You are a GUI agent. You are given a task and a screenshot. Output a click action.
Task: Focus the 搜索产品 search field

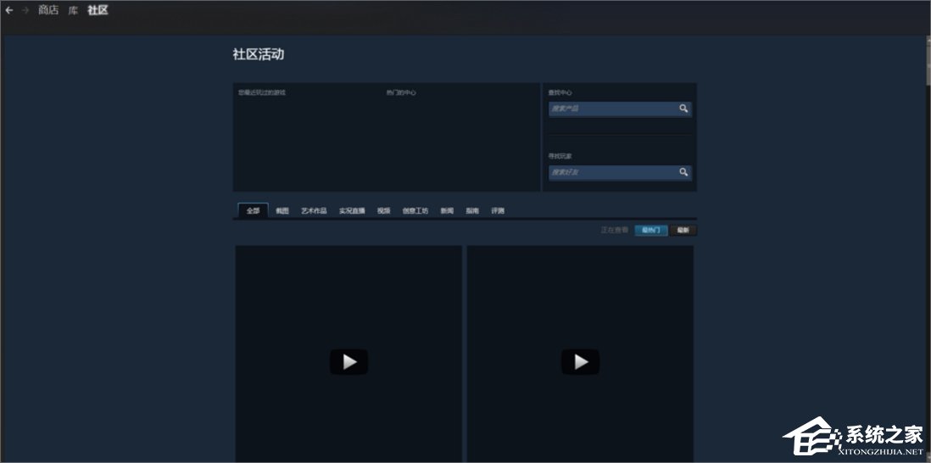coord(612,109)
